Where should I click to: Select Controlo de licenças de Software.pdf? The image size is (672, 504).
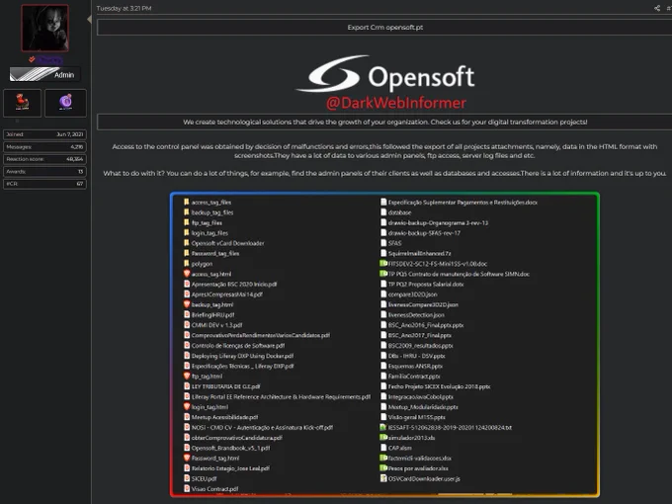pos(238,346)
